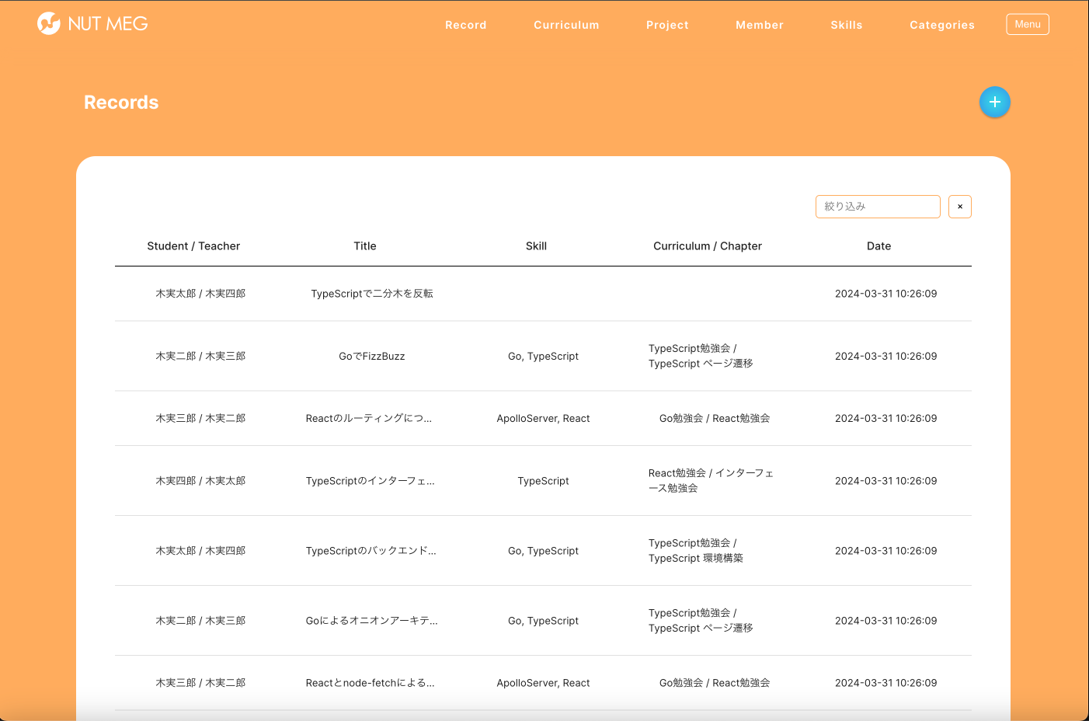Open the Reactとnode-fetch record

coord(370,683)
